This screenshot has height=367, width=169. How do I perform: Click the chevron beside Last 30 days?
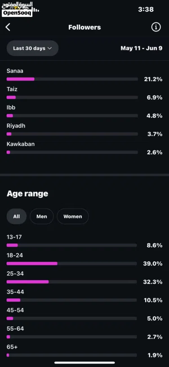tap(49, 48)
